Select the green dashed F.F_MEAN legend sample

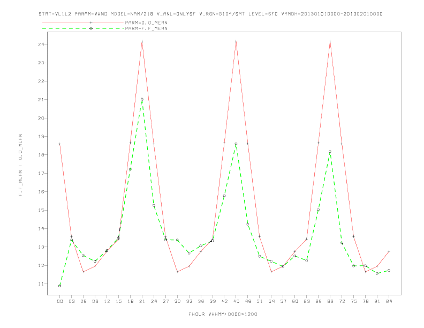click(x=83, y=28)
